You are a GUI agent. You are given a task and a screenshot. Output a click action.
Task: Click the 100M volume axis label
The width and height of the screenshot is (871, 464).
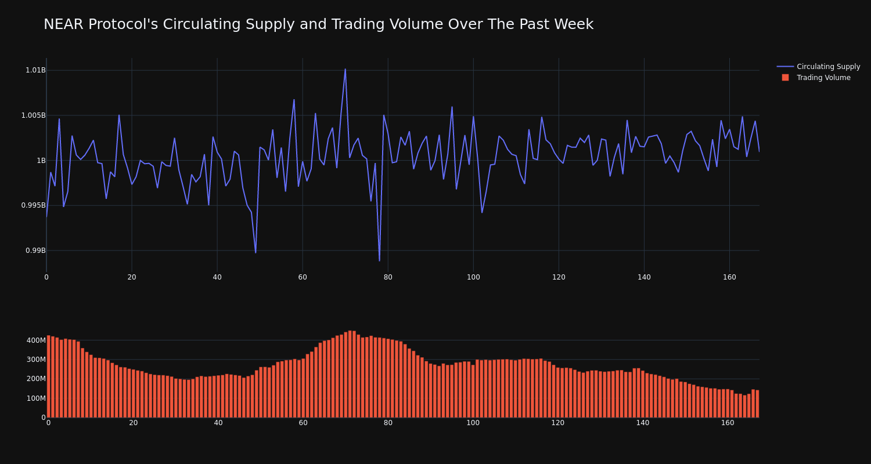35,398
